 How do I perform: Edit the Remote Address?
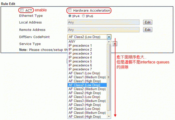coord(148,30)
